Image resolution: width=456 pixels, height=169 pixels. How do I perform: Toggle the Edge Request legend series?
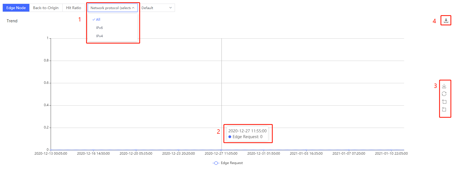pos(228,163)
